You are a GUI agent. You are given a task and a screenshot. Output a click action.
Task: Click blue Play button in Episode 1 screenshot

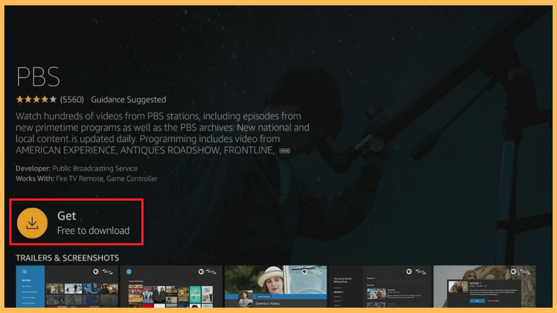(477, 300)
